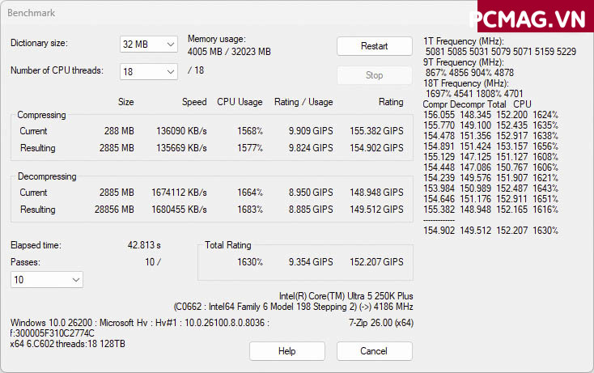Image resolution: width=594 pixels, height=373 pixels.
Task: Open the Passes dropdown showing 10
Action: click(46, 279)
